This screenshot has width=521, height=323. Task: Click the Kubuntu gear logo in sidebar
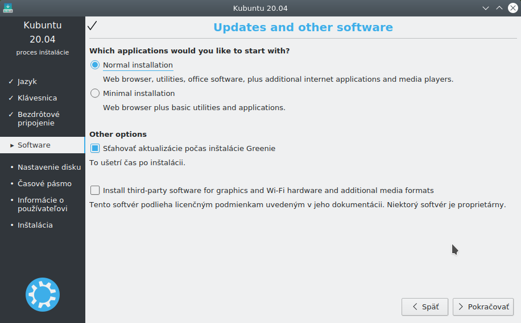tap(43, 295)
